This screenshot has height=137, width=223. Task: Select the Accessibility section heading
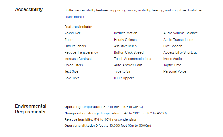click(x=29, y=10)
